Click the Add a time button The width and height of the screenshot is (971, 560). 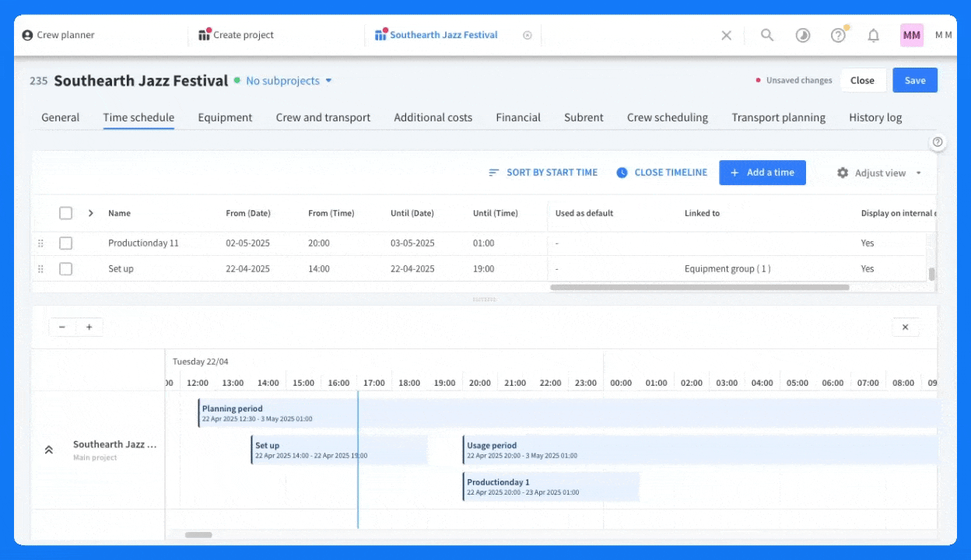[762, 173]
